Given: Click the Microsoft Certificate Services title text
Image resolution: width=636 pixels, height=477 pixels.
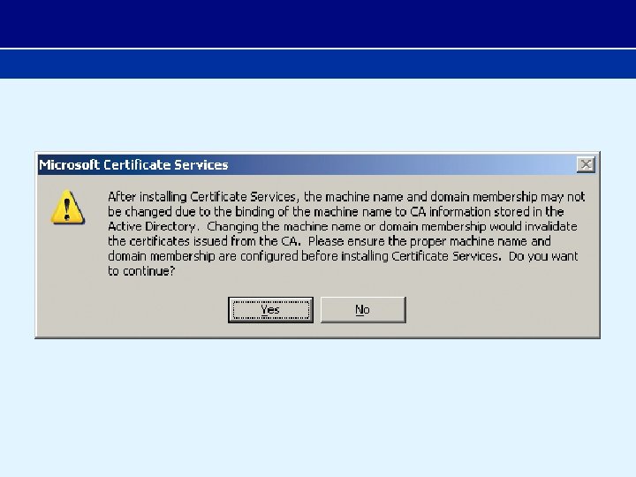Looking at the screenshot, I should (x=133, y=164).
